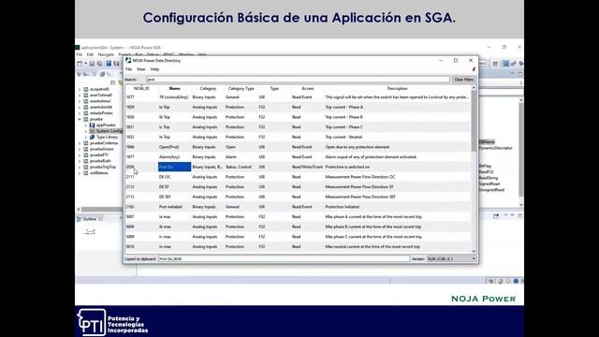Click description 'Trip current - Neutral'
The height and width of the screenshot is (337, 599).
[343, 138]
